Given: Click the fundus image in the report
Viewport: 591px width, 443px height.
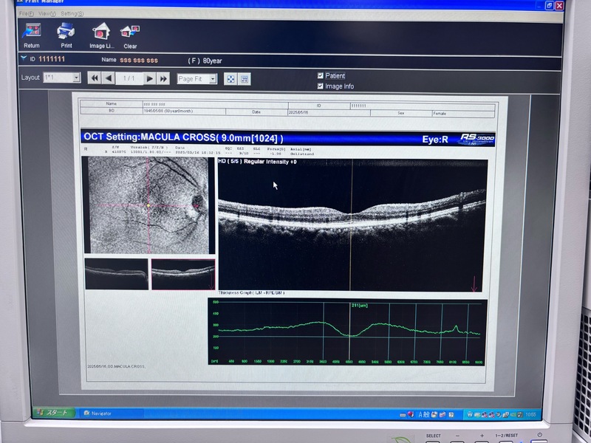Looking at the screenshot, I should point(149,206).
